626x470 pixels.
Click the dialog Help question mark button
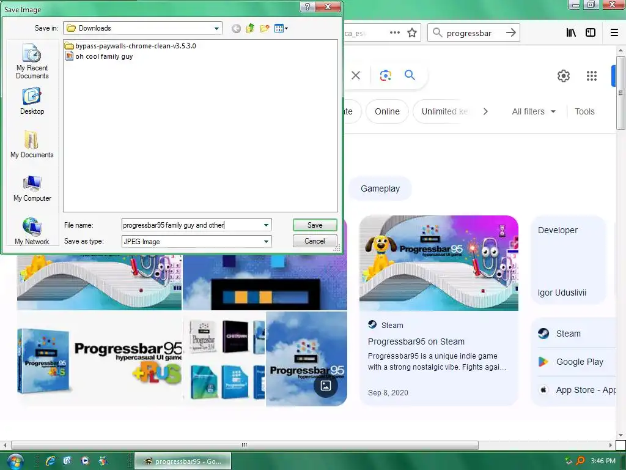(307, 7)
